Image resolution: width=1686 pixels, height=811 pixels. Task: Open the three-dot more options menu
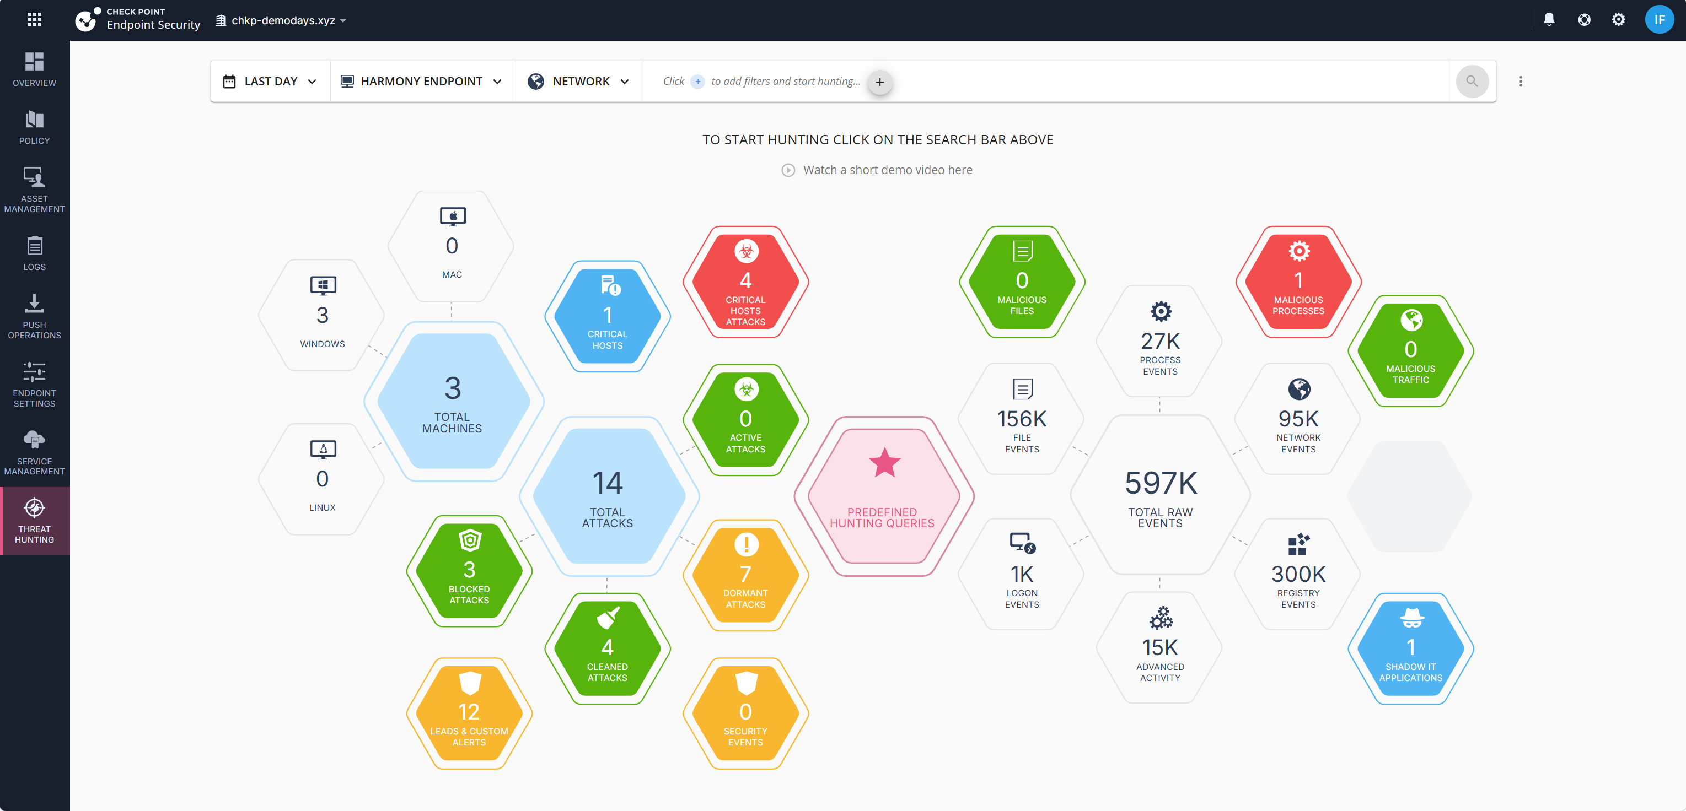click(1521, 81)
